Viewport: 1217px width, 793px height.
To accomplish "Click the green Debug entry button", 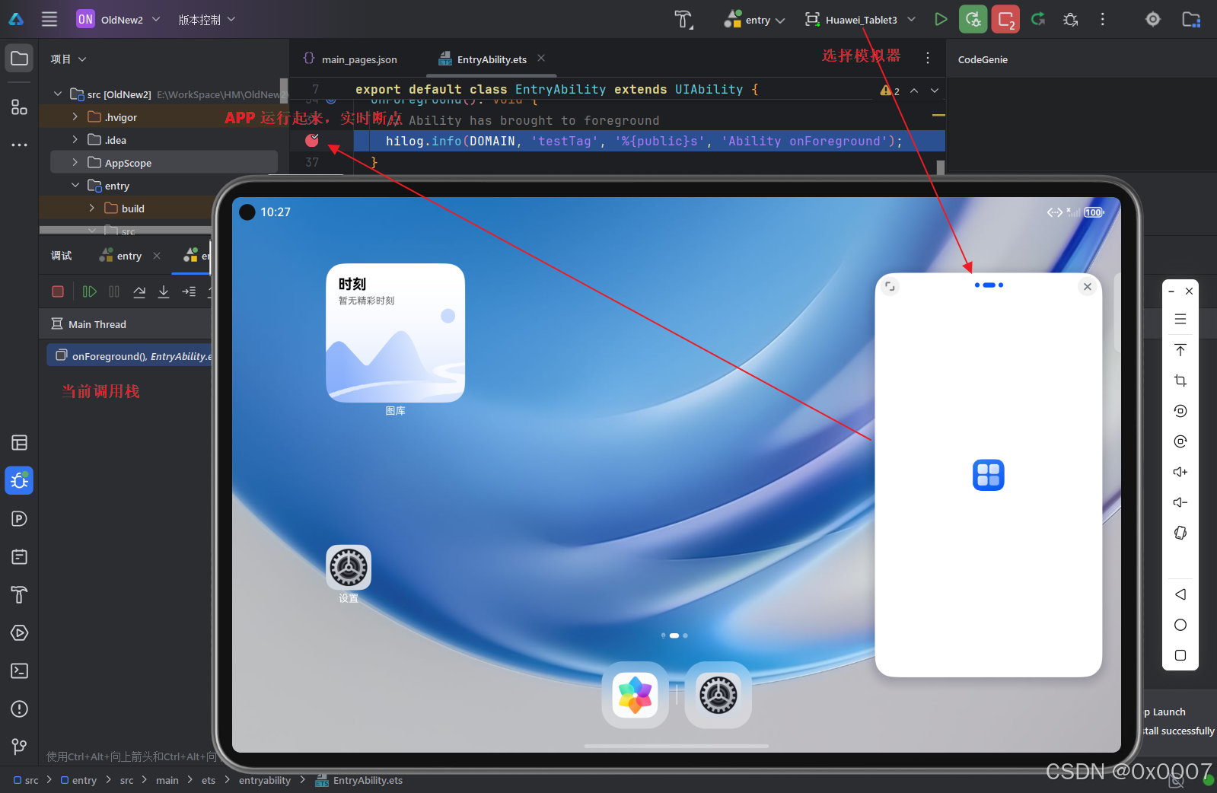I will click(973, 19).
